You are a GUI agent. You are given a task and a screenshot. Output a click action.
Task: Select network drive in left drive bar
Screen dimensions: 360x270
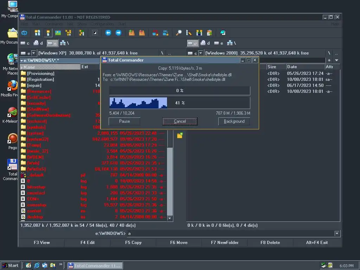coord(65,43)
